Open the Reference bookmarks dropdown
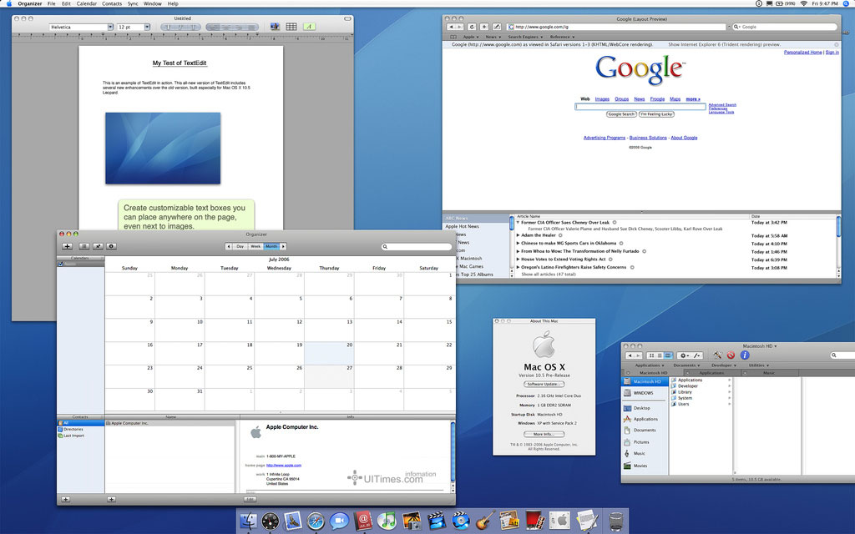 coord(562,37)
